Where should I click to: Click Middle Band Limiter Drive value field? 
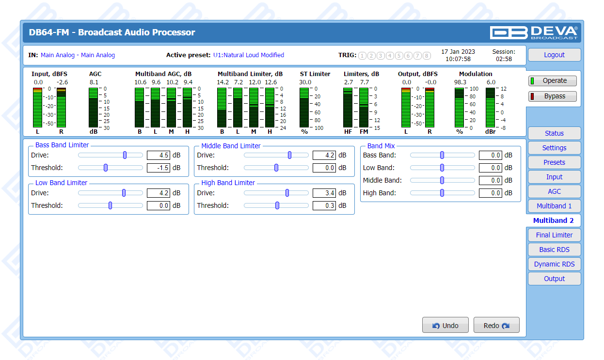[324, 155]
